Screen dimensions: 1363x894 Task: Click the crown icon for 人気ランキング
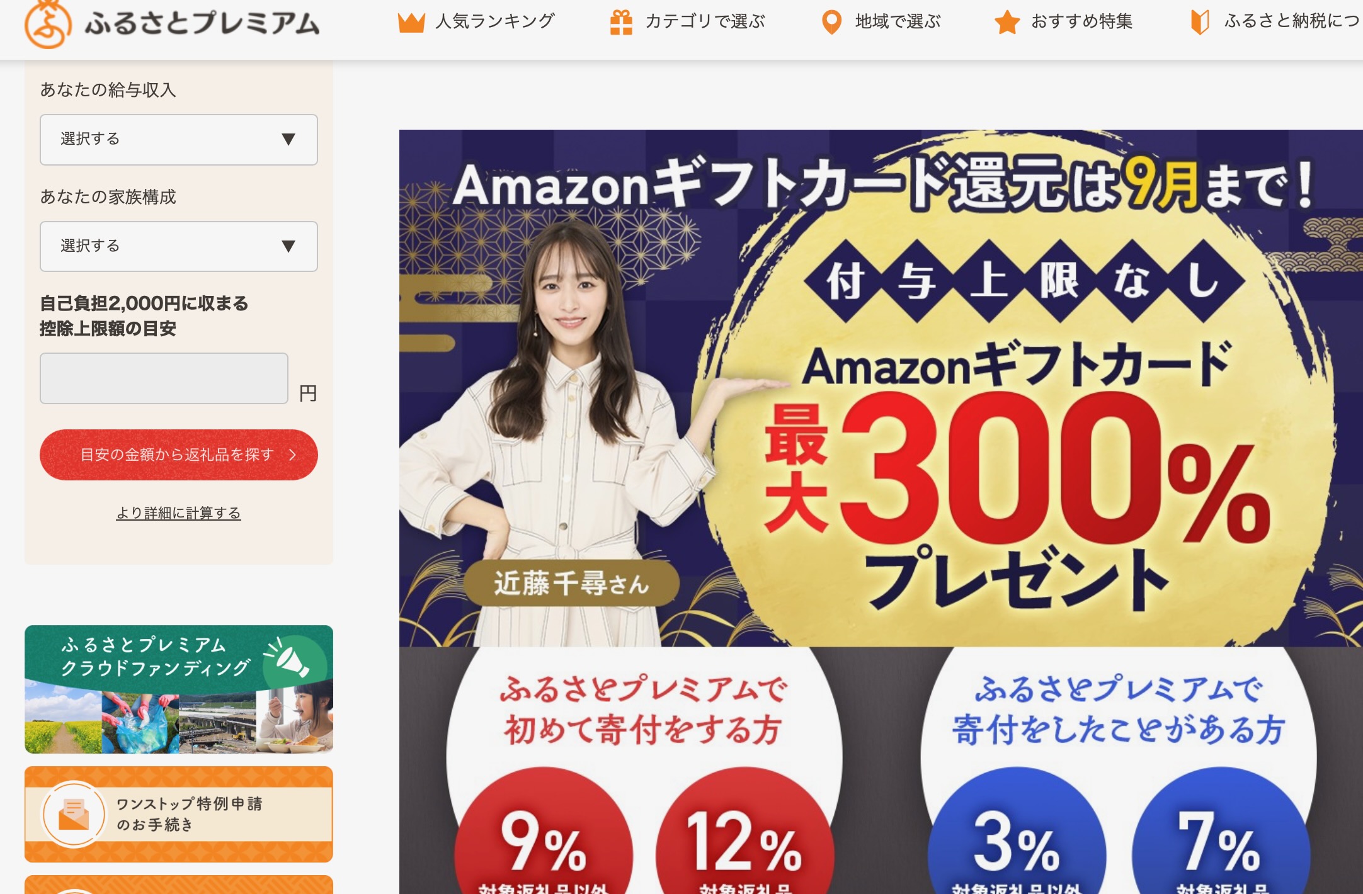[x=411, y=22]
